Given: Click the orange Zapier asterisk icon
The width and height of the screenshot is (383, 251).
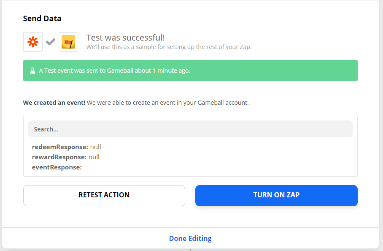Looking at the screenshot, I should (33, 42).
